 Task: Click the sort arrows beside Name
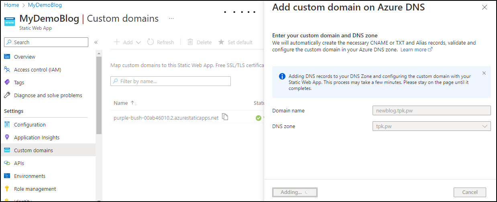coord(134,103)
